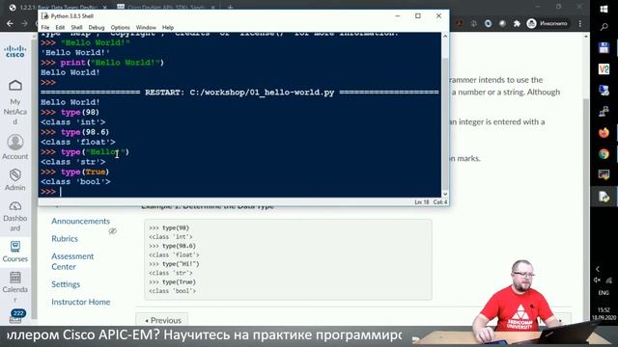Open inbox with 222 badge
Viewport: 618px width, 347px height.
(16, 316)
